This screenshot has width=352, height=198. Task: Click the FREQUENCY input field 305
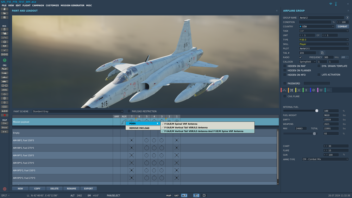click(328, 57)
